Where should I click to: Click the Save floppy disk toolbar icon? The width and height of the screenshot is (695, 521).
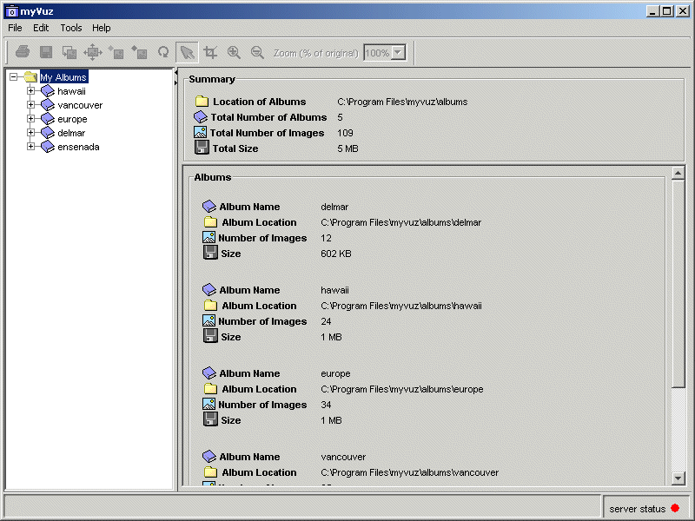point(46,52)
